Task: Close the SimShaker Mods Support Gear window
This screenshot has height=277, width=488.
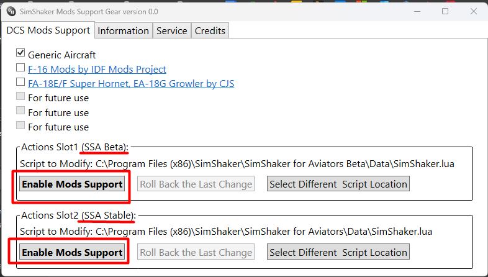Action: tap(474, 12)
